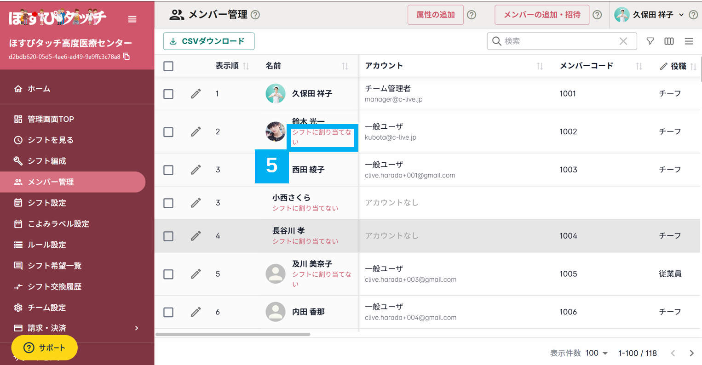This screenshot has height=365, width=702.
Task: Click the filter funnel icon
Action: [650, 41]
